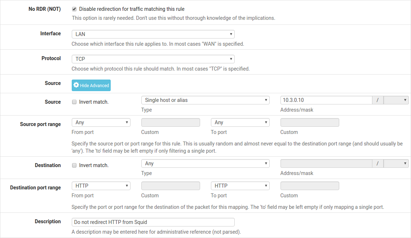
Task: Open Source port range From port dropdown
Action: [x=101, y=122]
